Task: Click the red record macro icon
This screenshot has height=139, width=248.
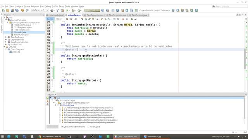Action: click(x=123, y=19)
